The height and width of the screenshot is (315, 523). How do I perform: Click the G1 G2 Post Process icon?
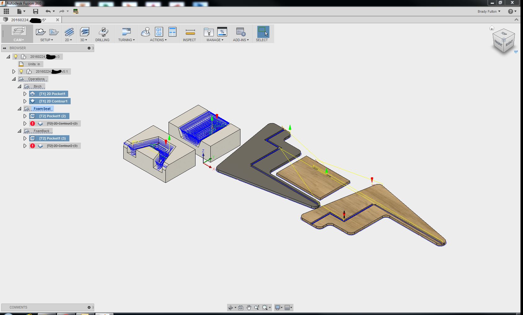[x=159, y=32]
